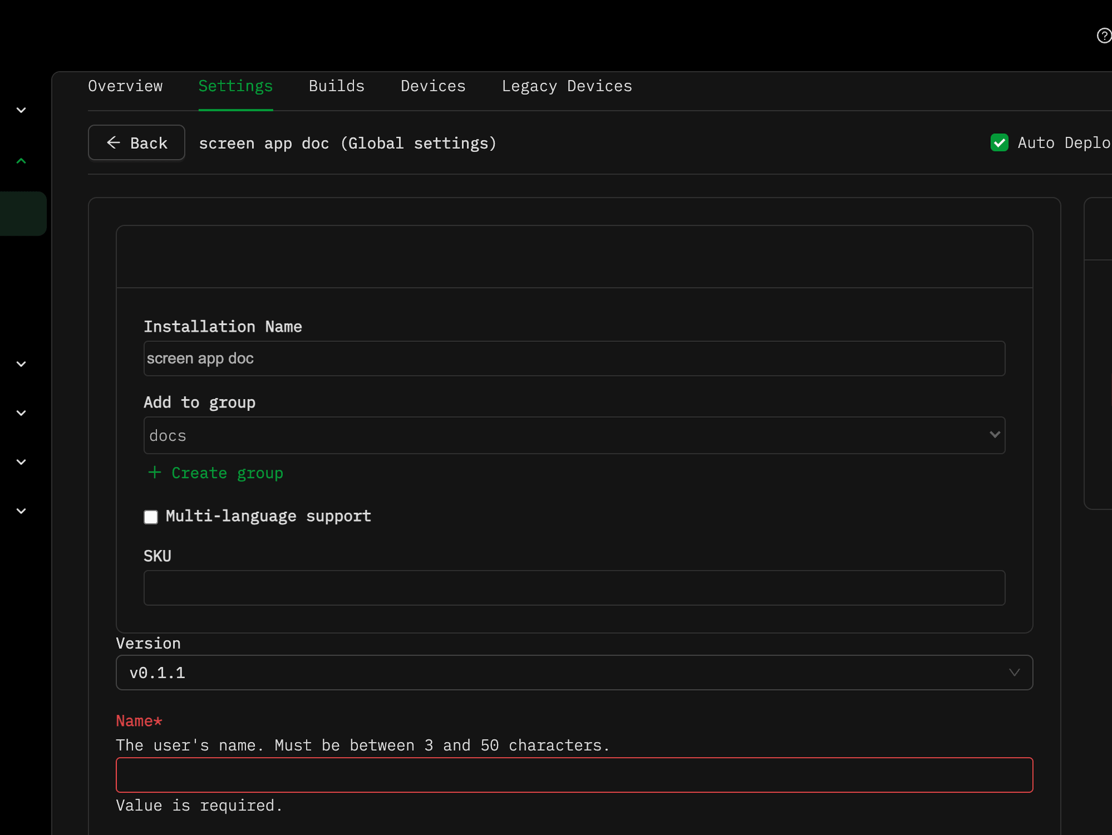Click the plus icon beside Create group
Viewport: 1112px width, 835px height.
tap(155, 473)
